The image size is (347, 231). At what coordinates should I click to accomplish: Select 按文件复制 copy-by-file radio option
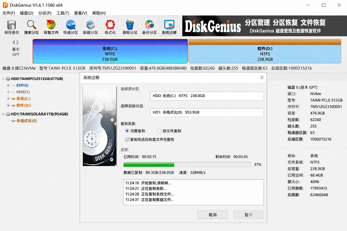pyautogui.click(x=159, y=131)
